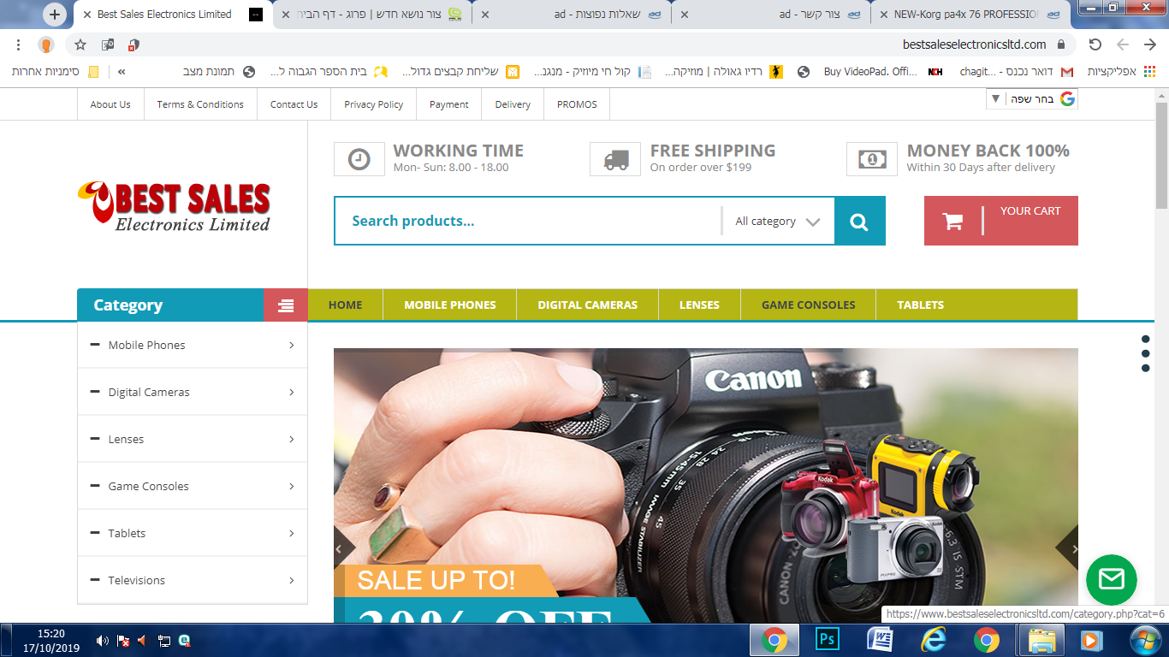
Task: Click the banknote icon beside Money Back
Action: click(x=872, y=159)
